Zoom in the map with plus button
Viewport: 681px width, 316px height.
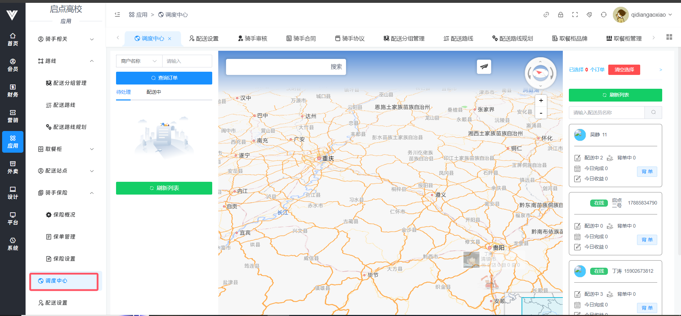click(541, 100)
